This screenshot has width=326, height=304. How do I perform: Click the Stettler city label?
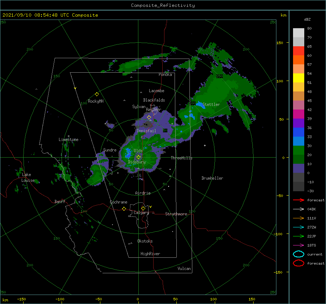[x=211, y=104]
